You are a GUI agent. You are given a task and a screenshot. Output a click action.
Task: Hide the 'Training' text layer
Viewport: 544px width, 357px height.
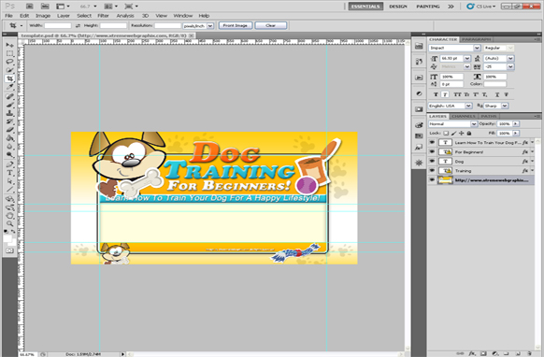(432, 171)
